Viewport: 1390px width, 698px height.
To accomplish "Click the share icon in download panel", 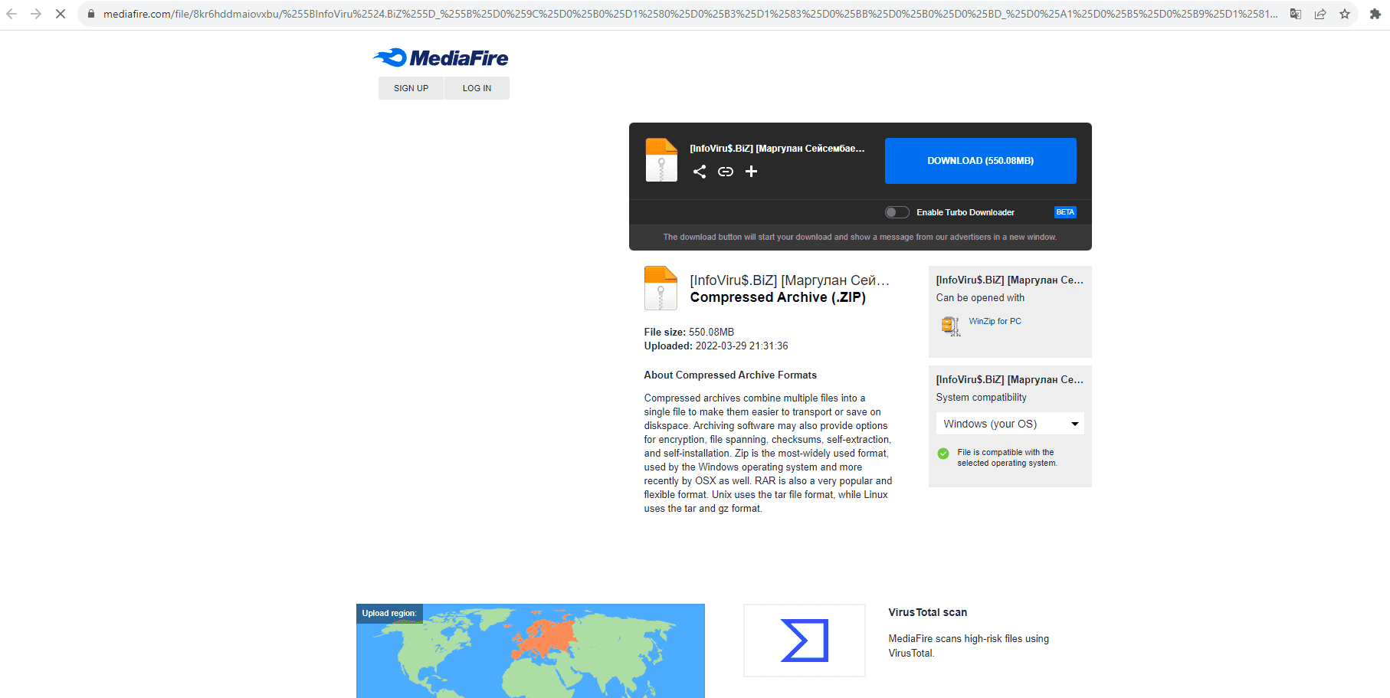I will [700, 172].
